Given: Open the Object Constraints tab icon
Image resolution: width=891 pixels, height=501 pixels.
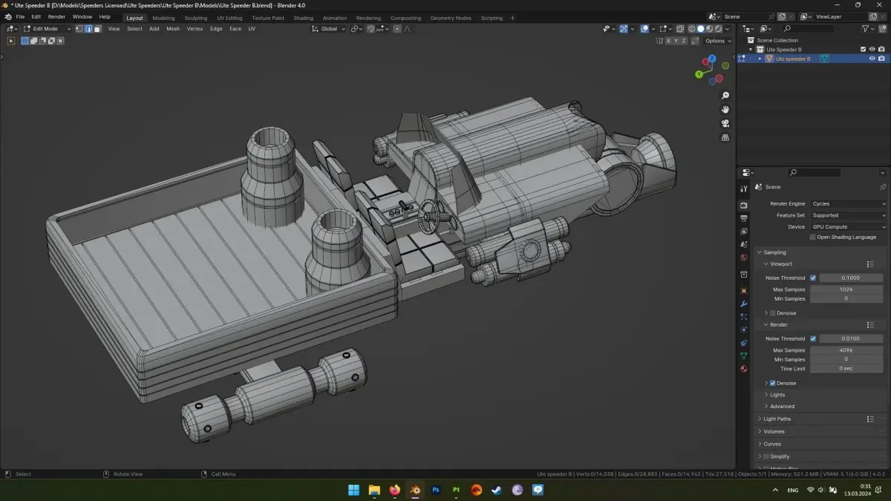Looking at the screenshot, I should click(743, 343).
